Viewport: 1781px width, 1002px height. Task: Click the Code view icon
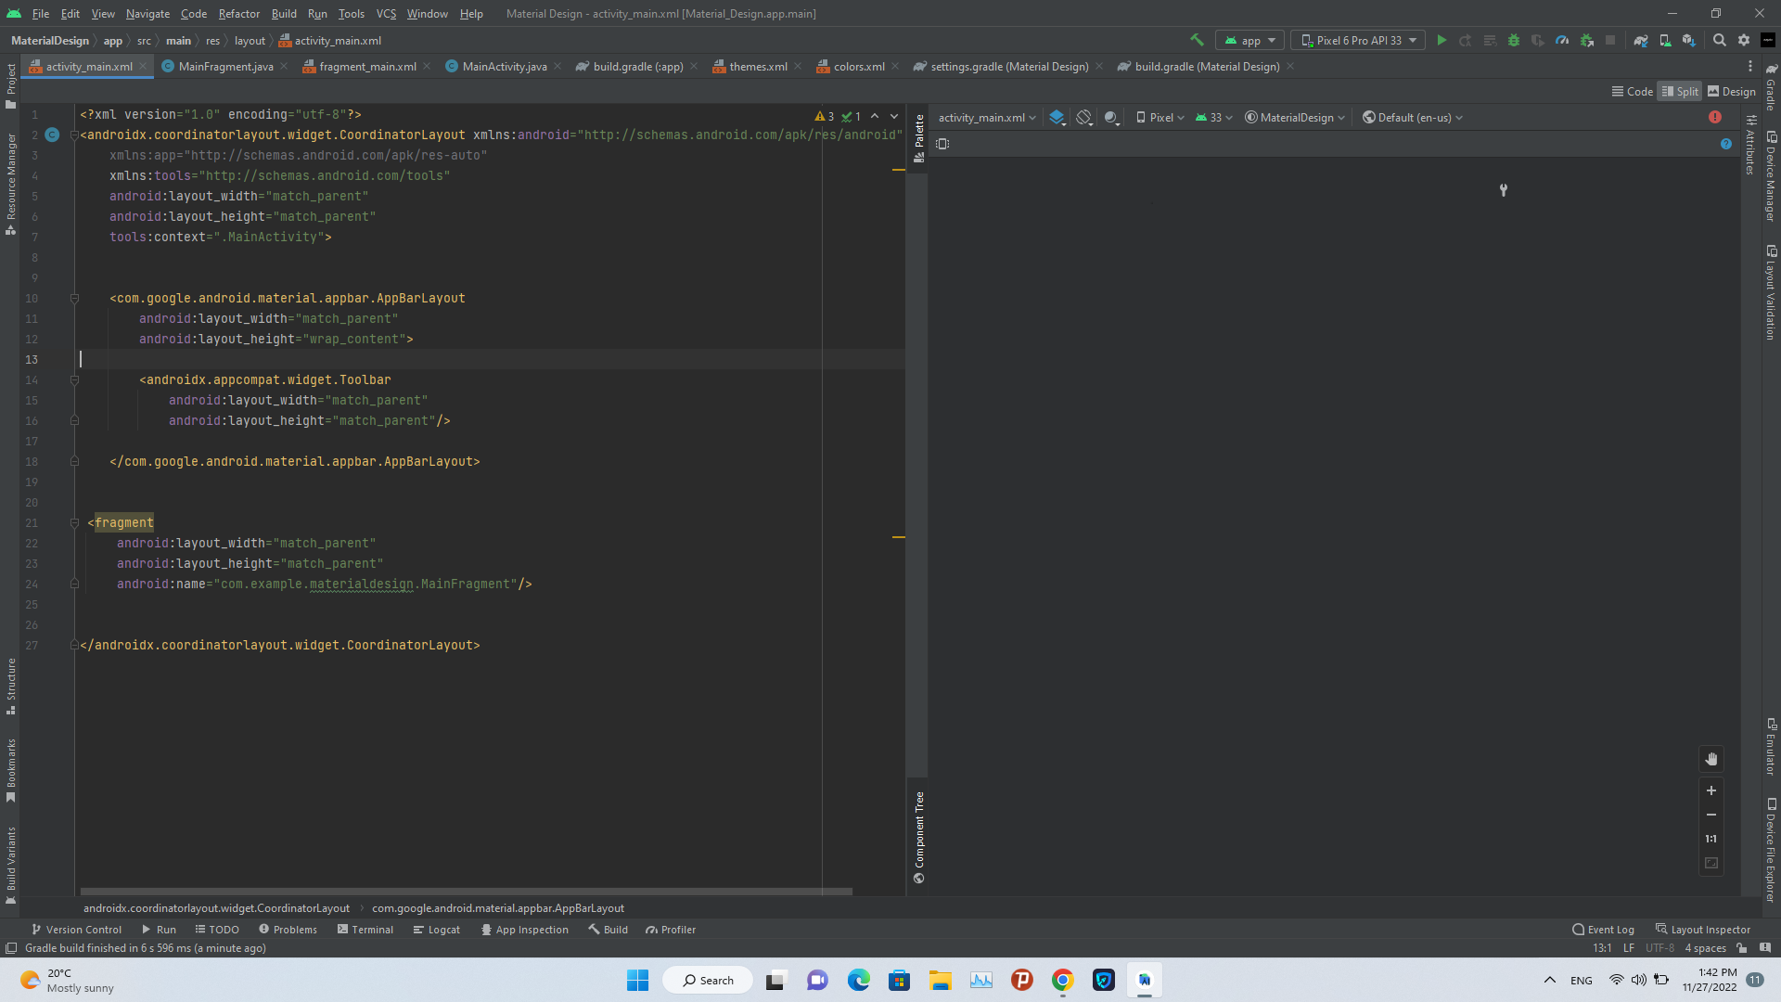1620,92
